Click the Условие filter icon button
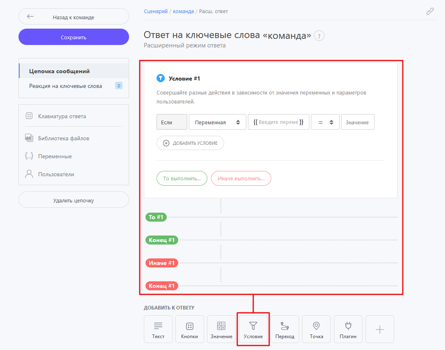 (x=253, y=329)
